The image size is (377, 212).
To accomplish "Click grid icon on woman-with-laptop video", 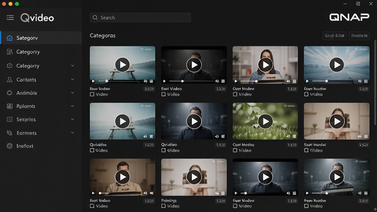I will click(294, 81).
